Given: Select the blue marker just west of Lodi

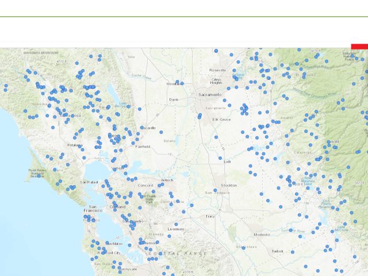Looking at the screenshot, I should tap(220, 158).
